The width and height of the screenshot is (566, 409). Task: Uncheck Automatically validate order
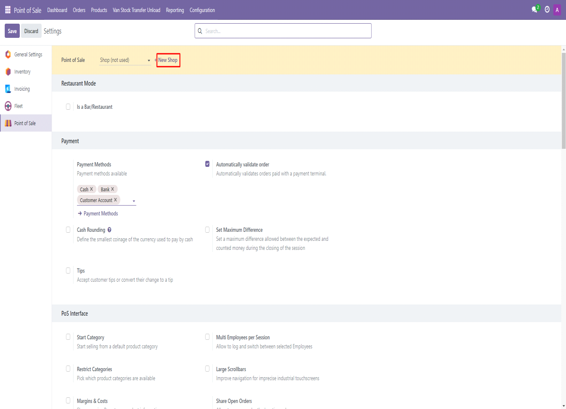coord(207,164)
